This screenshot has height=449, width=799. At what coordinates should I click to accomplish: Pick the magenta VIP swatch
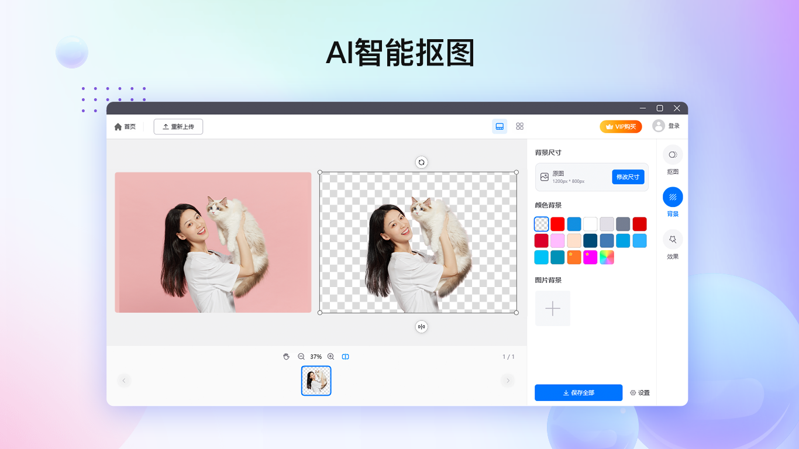coord(591,257)
